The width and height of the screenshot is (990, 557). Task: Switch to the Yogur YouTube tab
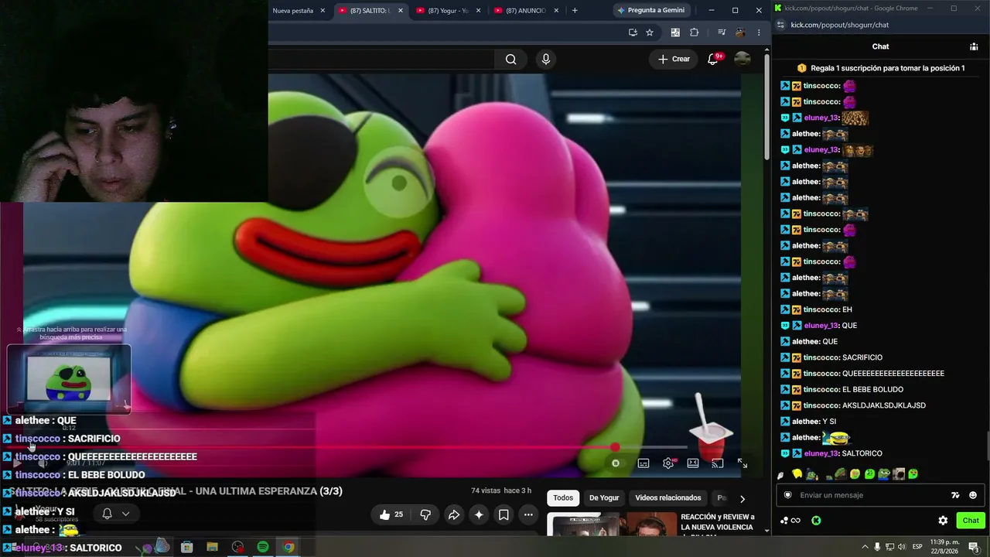tap(449, 11)
